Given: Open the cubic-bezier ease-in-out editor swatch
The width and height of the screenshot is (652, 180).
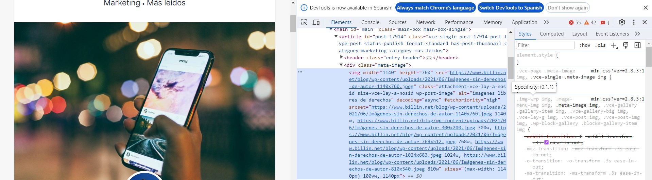Looking at the screenshot, I should click(x=546, y=143).
